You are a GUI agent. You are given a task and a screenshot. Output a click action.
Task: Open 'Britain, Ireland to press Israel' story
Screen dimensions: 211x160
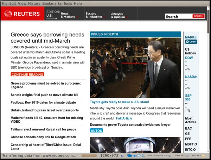coord(45,110)
